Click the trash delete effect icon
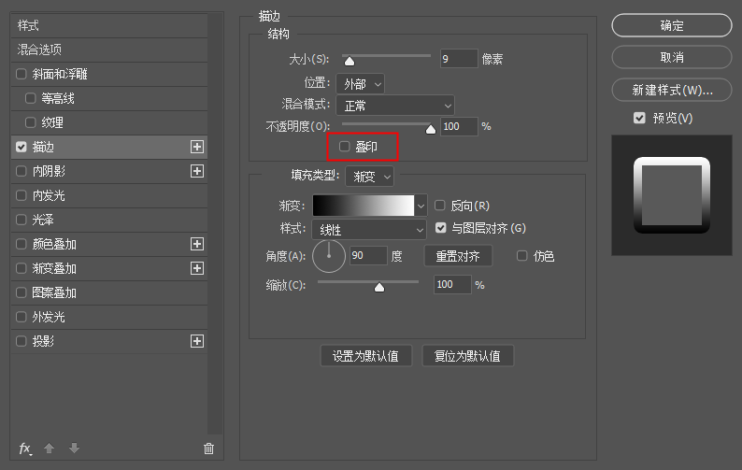 click(208, 448)
